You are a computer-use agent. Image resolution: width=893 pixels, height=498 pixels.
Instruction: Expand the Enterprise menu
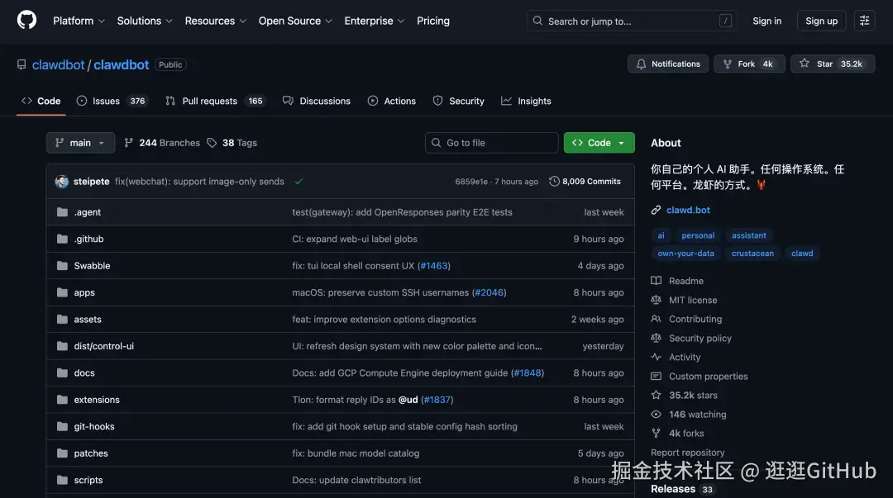(x=375, y=21)
